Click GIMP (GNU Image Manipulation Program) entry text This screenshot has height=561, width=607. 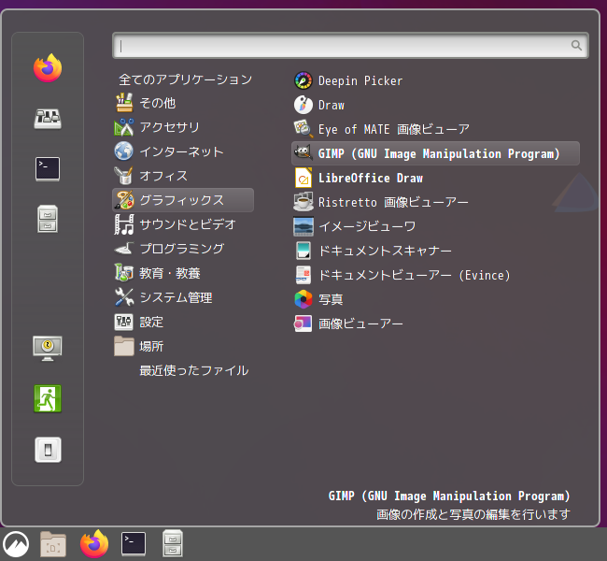click(x=439, y=153)
